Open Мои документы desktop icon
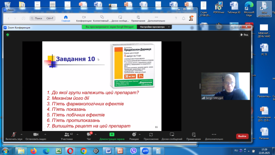 [264, 9]
